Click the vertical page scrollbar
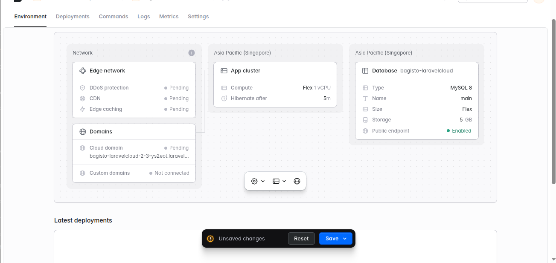 [x=553, y=101]
